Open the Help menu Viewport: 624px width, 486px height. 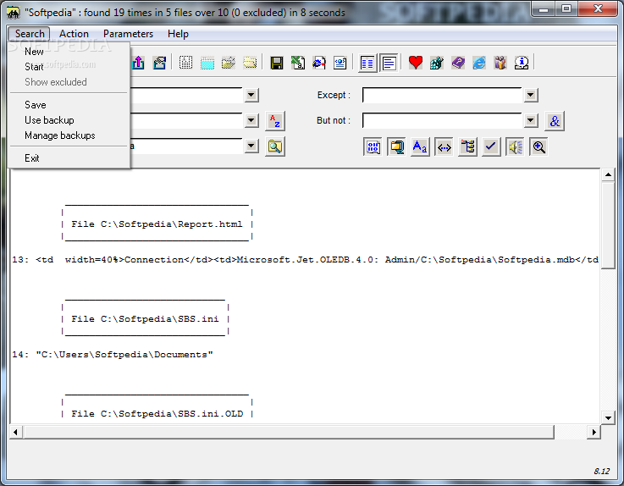click(x=178, y=34)
